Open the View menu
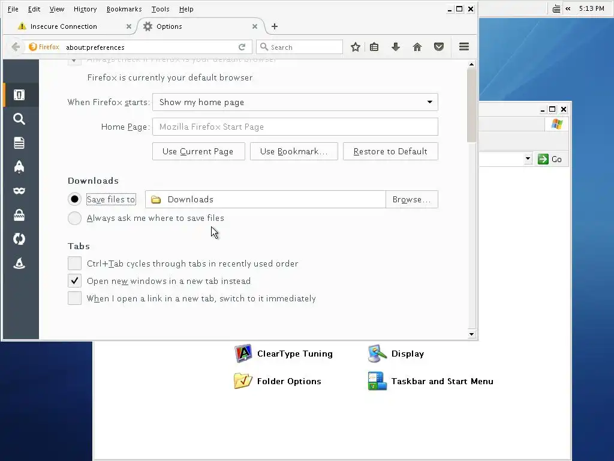The height and width of the screenshot is (461, 614). click(57, 9)
